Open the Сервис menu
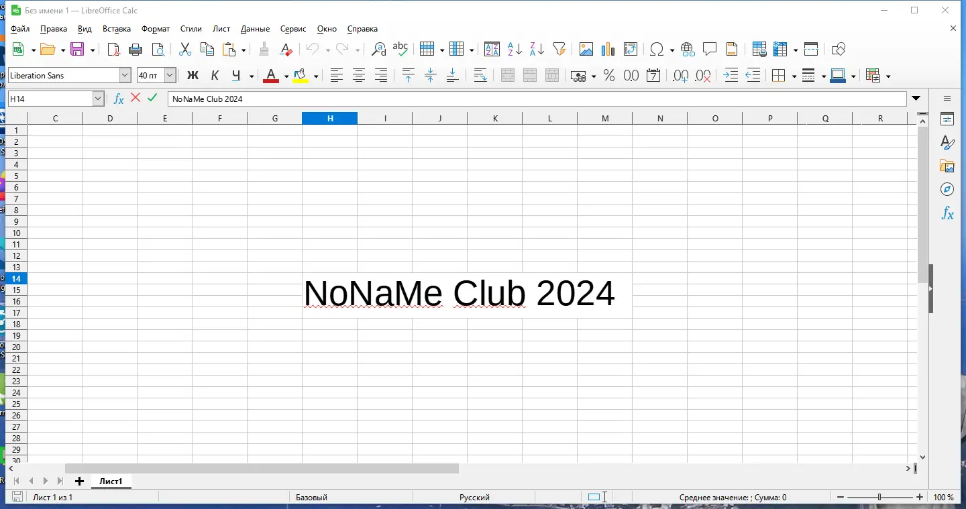This screenshot has height=509, width=966. click(293, 29)
